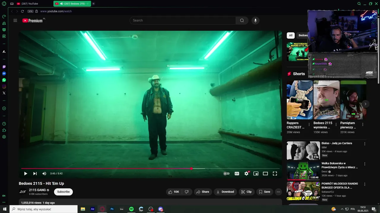Image resolution: width=380 pixels, height=213 pixels.
Task: Open Opera settings gear in sidebar
Action: pyautogui.click(x=4, y=137)
